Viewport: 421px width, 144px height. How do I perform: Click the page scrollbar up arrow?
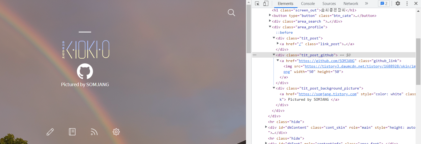point(249,2)
